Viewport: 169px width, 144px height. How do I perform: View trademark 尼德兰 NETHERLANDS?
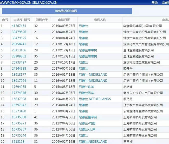95,99
